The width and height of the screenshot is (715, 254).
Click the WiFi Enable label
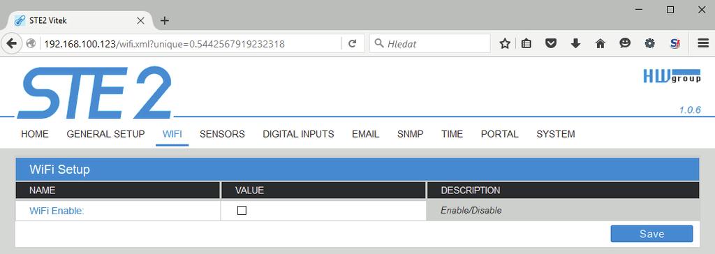(x=57, y=211)
